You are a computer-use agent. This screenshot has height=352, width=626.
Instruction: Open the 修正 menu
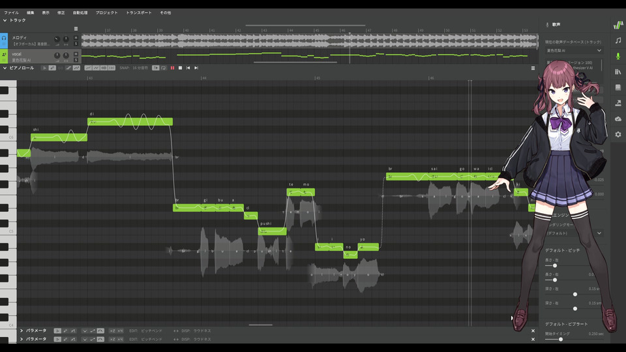point(61,13)
